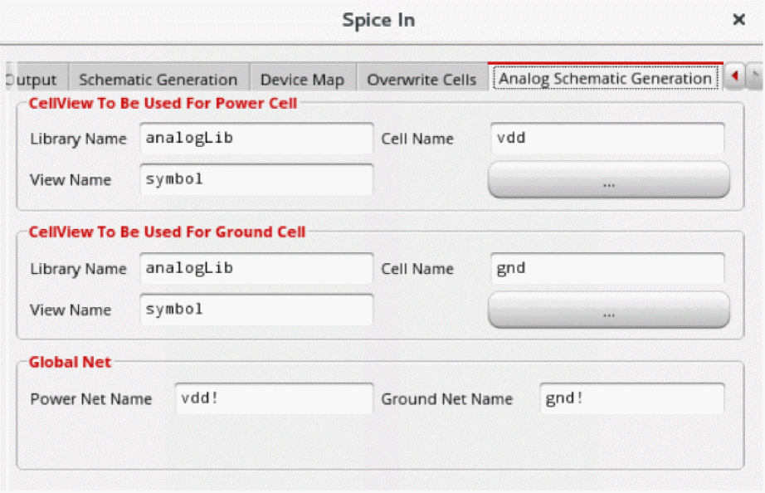Screen dimensions: 765x493
Task: Edit the Power Net Name field
Action: click(x=273, y=398)
